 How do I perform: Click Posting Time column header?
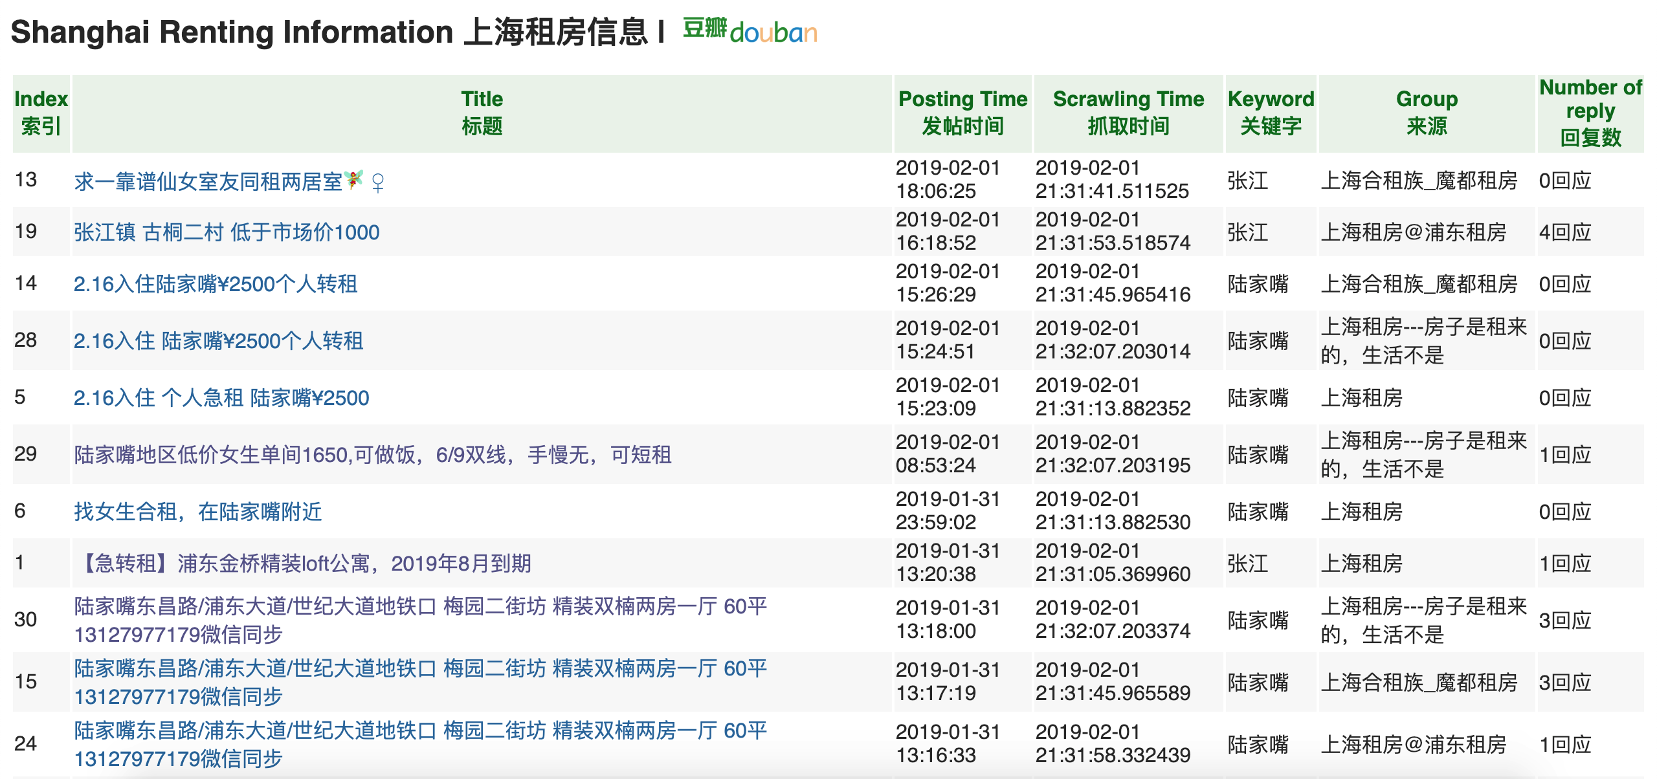tap(962, 113)
